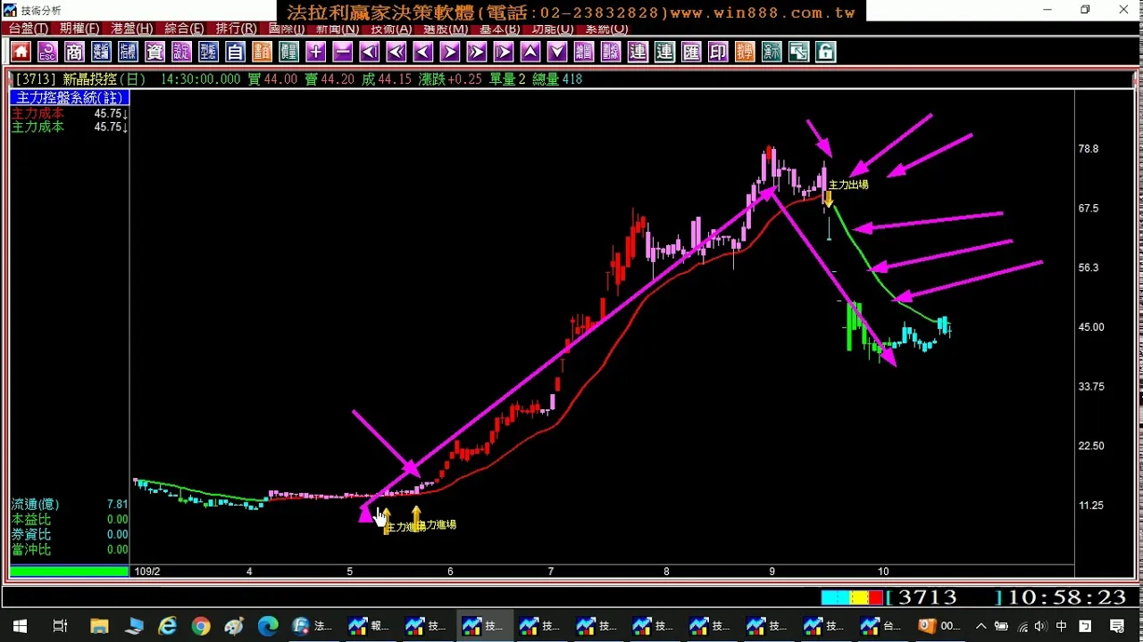The image size is (1143, 642).
Task: Open File Explorer from taskbar
Action: (98, 626)
